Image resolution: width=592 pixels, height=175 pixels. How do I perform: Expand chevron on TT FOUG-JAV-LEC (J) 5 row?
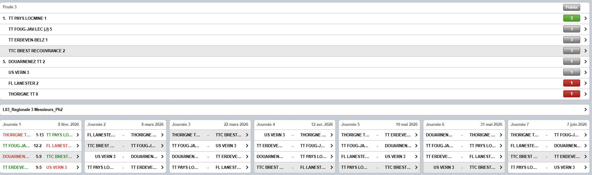point(585,29)
